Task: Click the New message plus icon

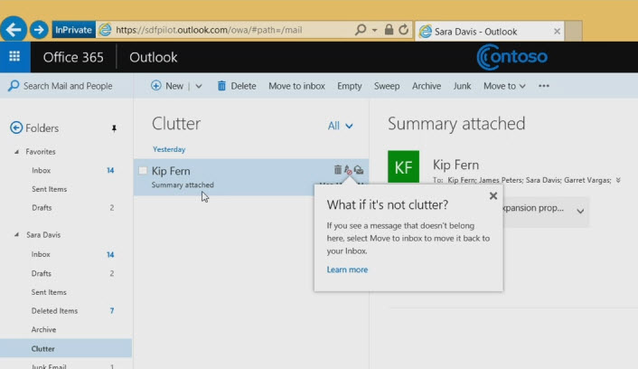Action: (155, 86)
